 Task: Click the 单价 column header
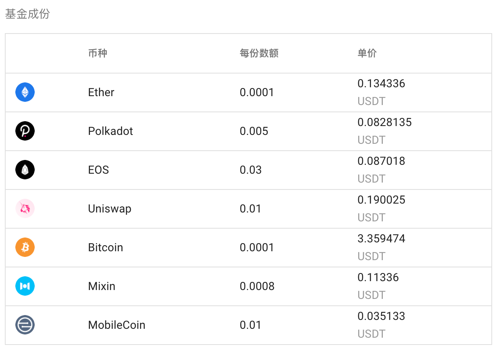tap(367, 53)
